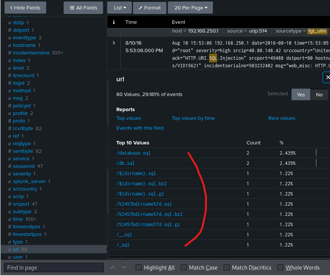330x276 pixels.
Task: Open the subtype field
Action: [22, 211]
